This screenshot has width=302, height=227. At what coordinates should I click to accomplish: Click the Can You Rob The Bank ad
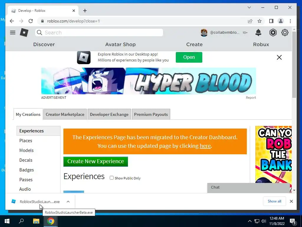click(273, 154)
